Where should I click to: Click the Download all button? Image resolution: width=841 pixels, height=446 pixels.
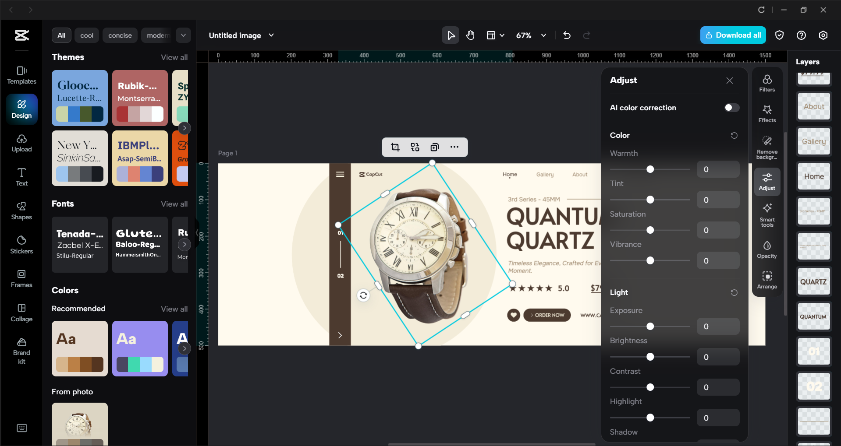[x=733, y=35]
